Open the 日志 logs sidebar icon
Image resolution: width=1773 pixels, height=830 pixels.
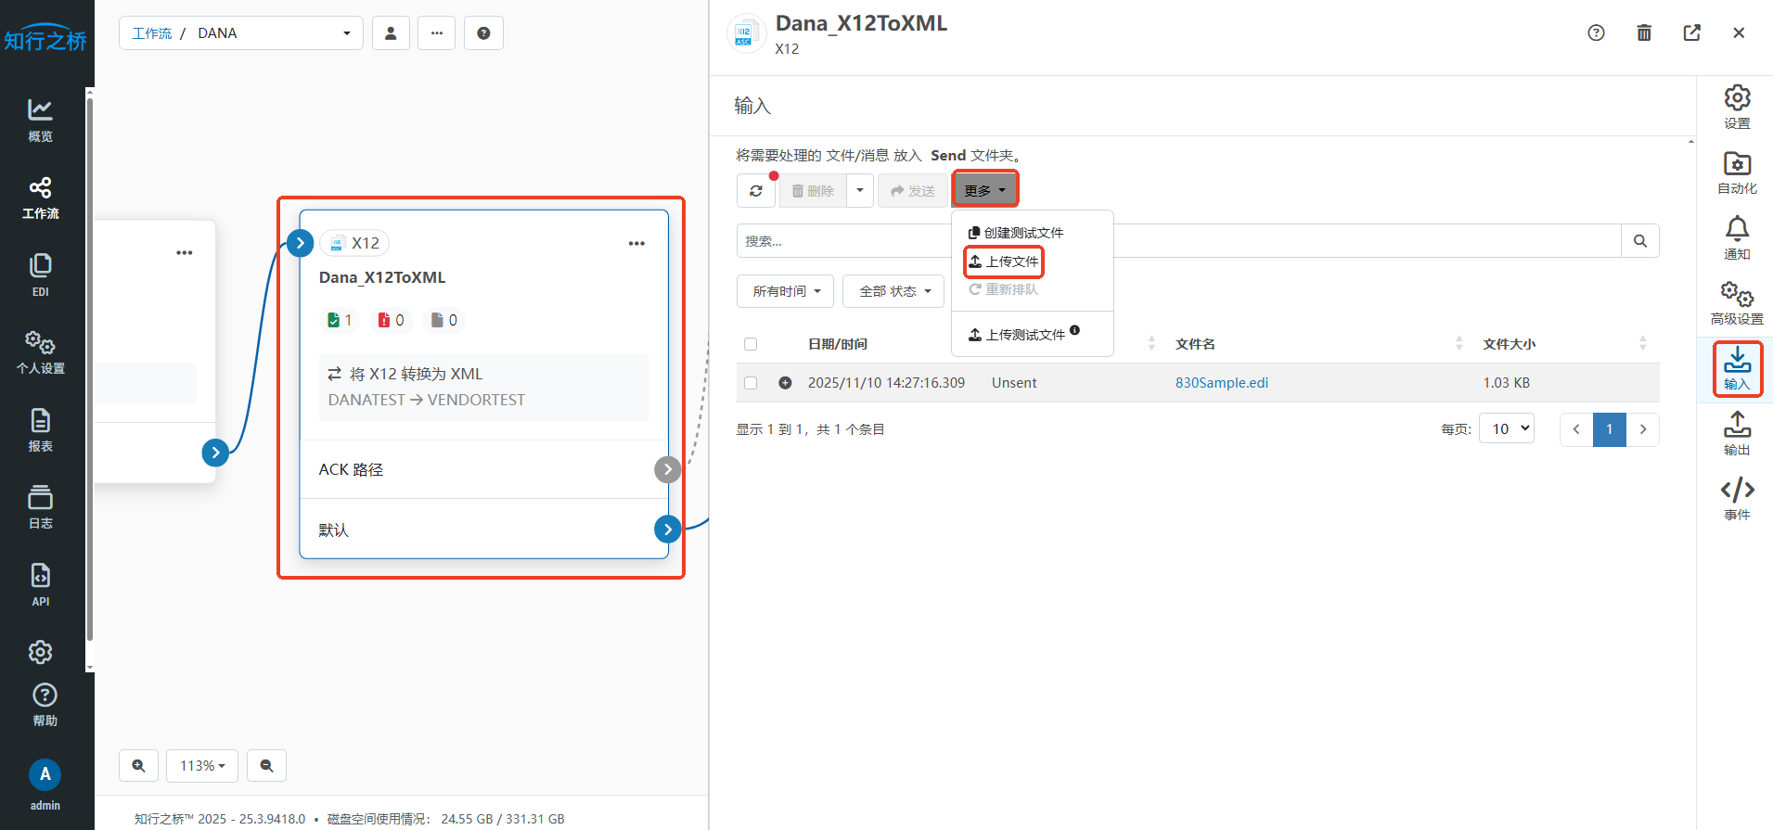(x=40, y=506)
